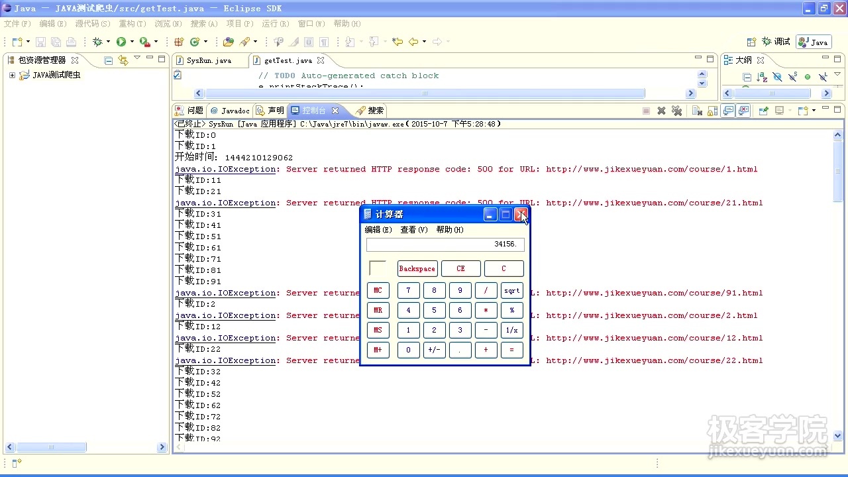The image size is (848, 477).
Task: Run the program with green Run icon
Action: tap(121, 42)
